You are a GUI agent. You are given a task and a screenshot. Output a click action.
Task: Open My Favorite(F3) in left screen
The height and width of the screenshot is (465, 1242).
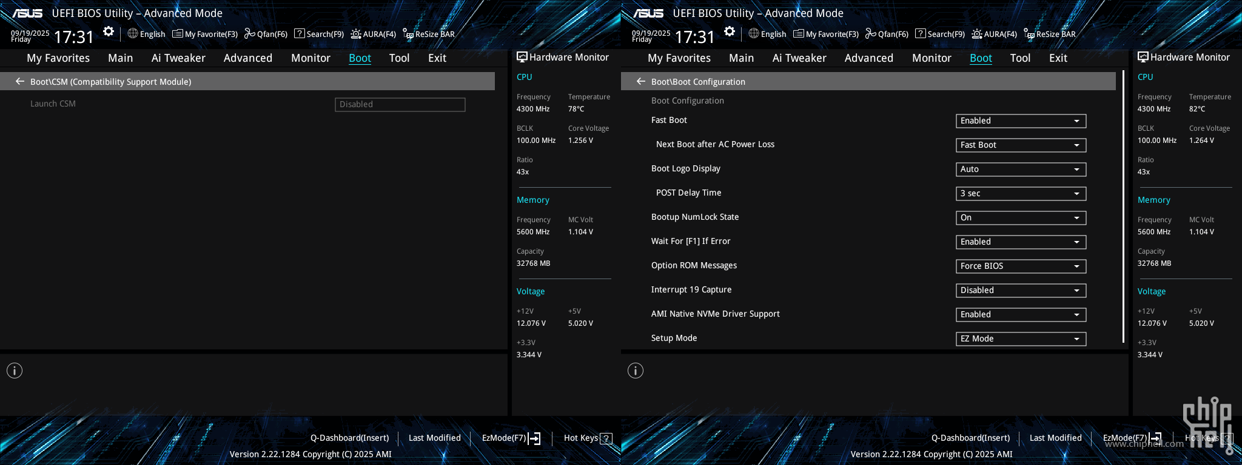pos(205,34)
